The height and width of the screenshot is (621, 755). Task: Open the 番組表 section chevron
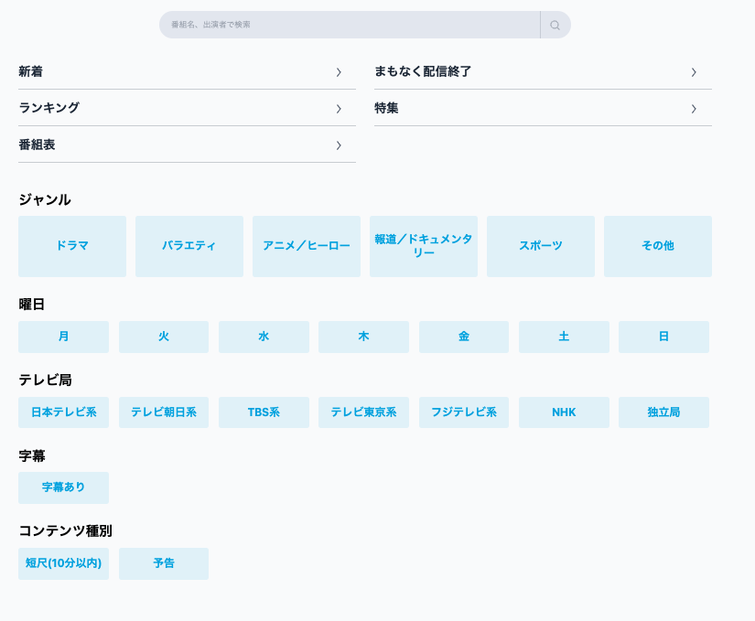[x=339, y=145]
